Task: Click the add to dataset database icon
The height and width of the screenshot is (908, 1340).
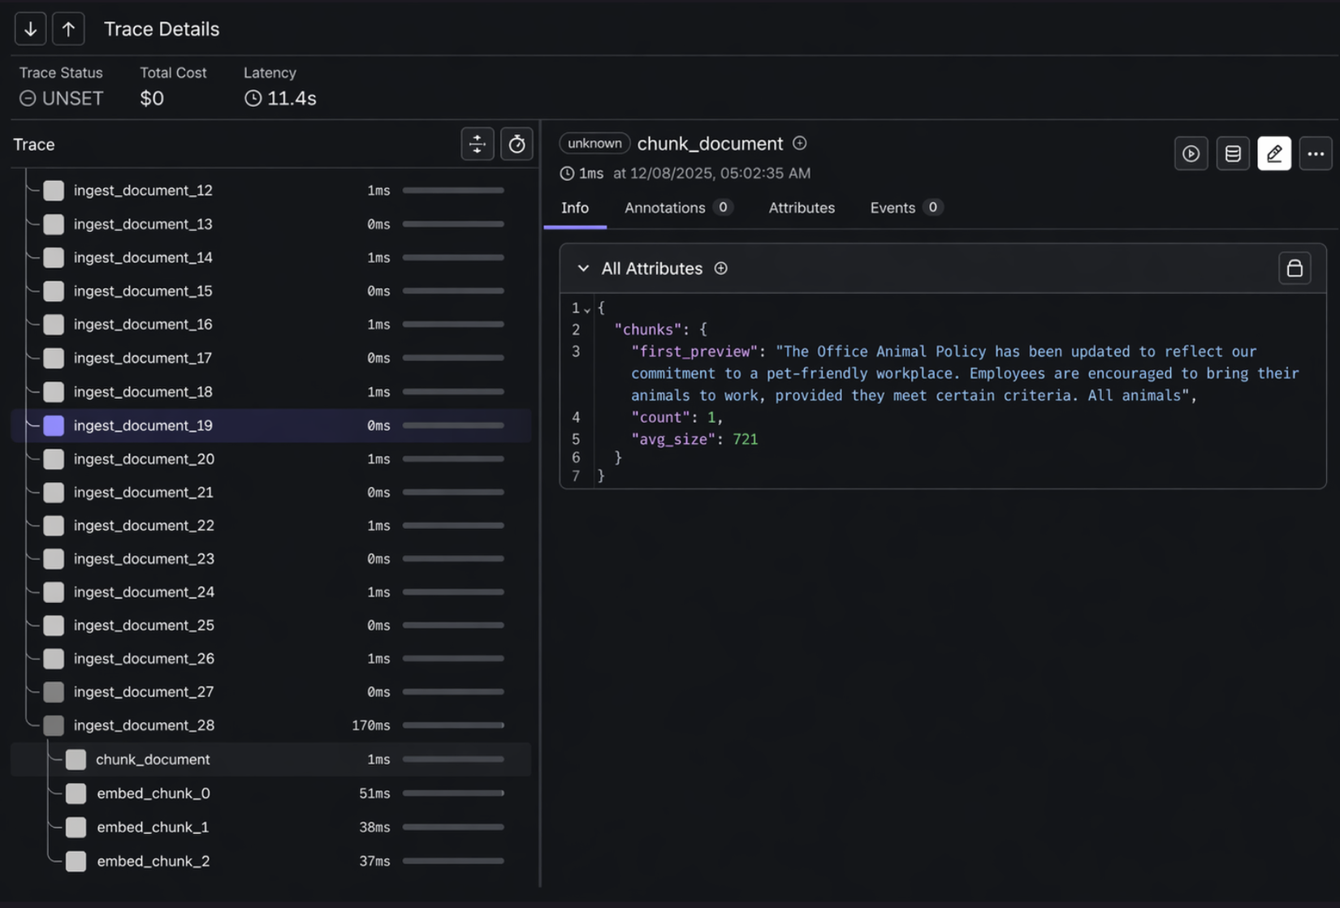Action: coord(1233,153)
